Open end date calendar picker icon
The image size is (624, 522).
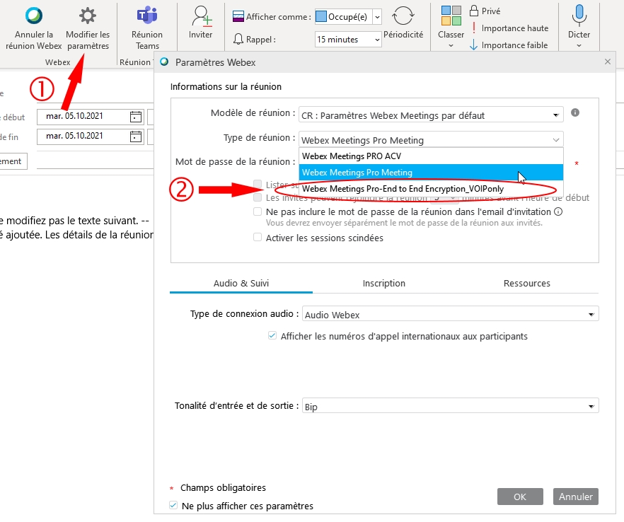136,137
